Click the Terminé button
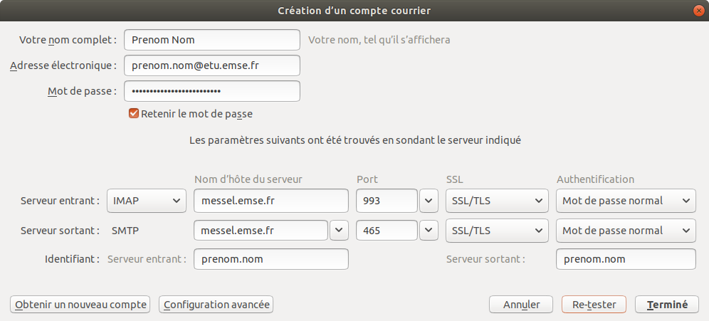This screenshot has height=321, width=709. point(667,305)
